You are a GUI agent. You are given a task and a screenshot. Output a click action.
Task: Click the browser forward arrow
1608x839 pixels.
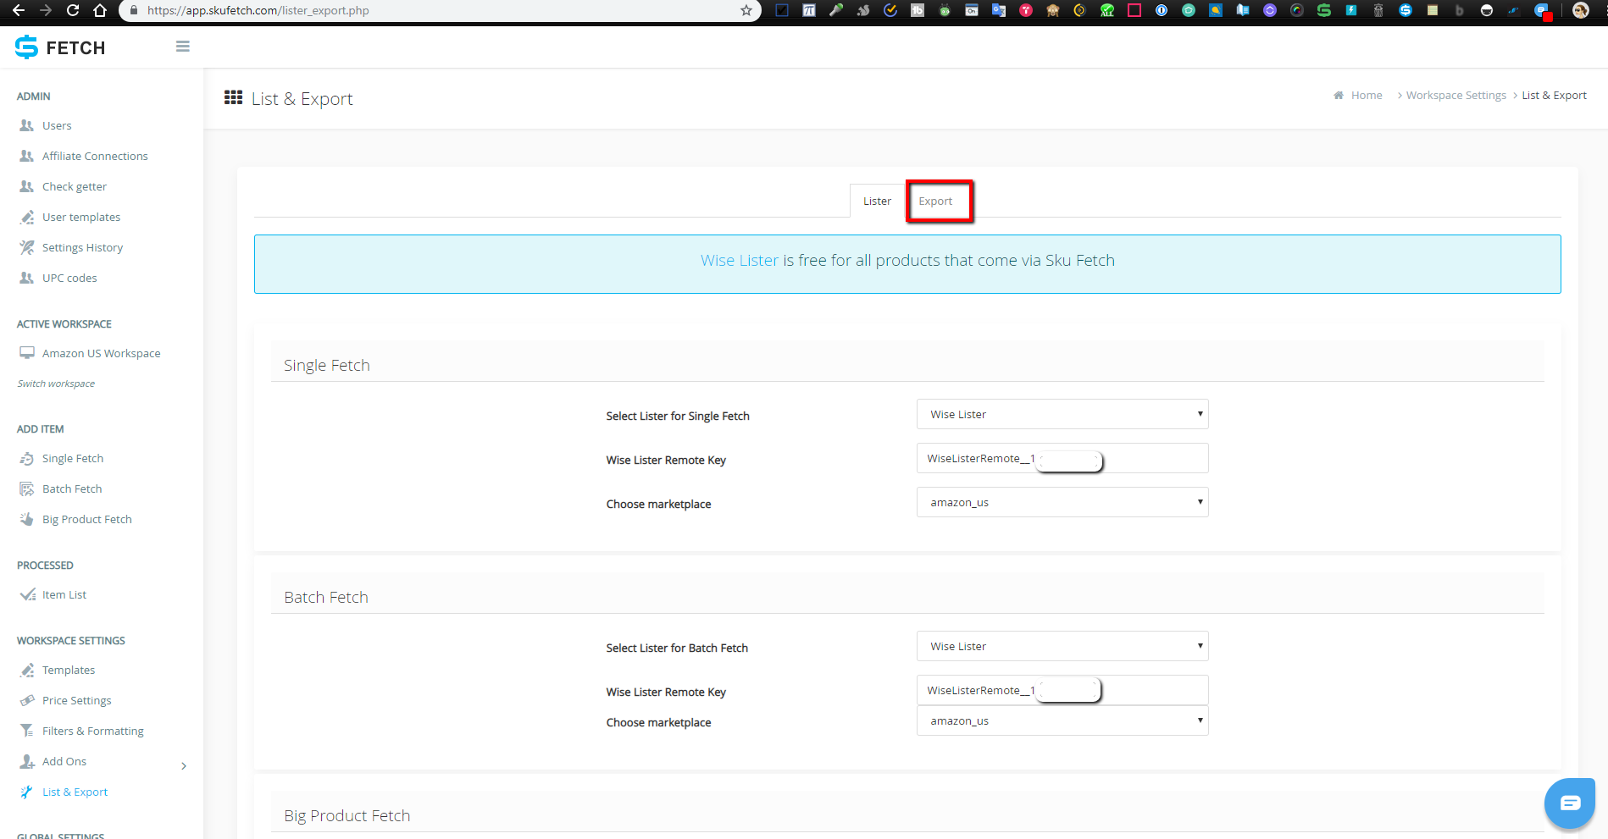(x=46, y=10)
